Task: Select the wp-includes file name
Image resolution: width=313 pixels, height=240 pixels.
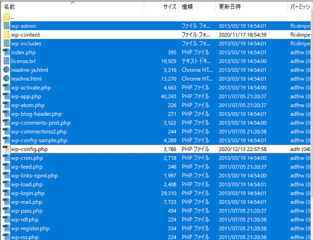Action: 26,44
